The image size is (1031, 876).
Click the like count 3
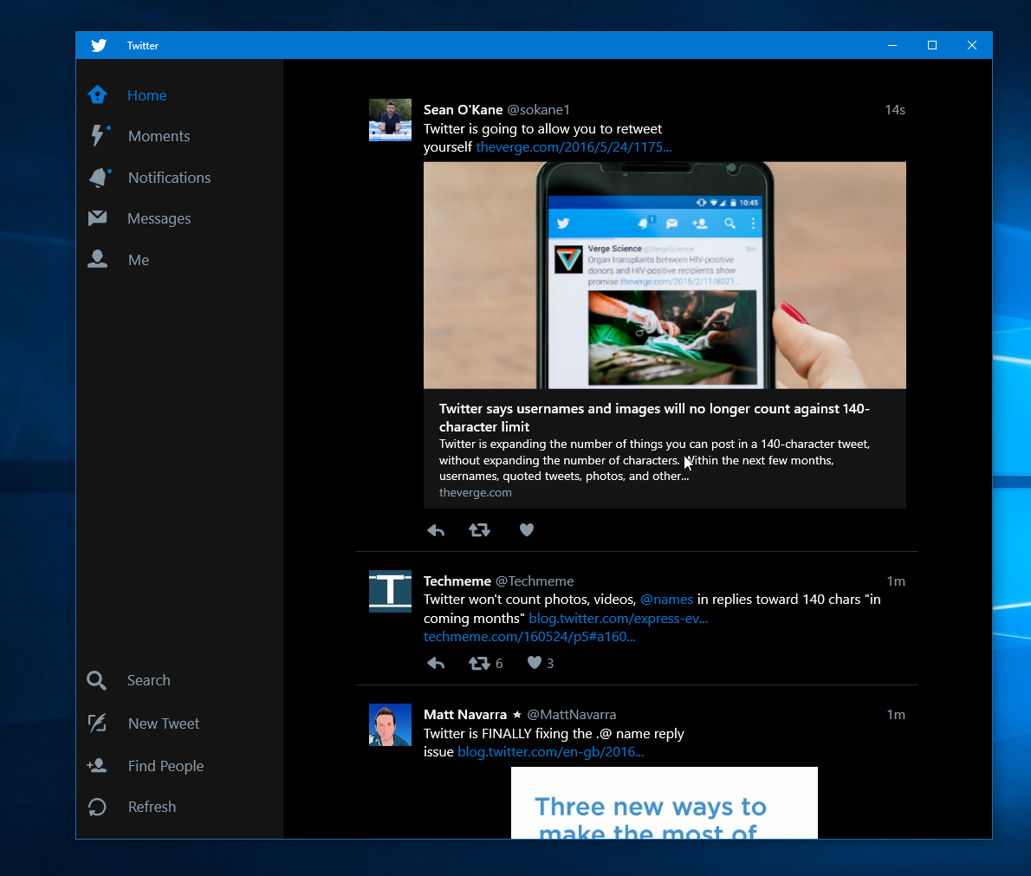point(550,664)
